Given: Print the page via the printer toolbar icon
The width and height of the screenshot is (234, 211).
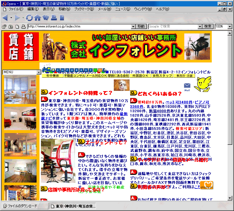Looking at the screenshot, I should [x=54, y=18].
